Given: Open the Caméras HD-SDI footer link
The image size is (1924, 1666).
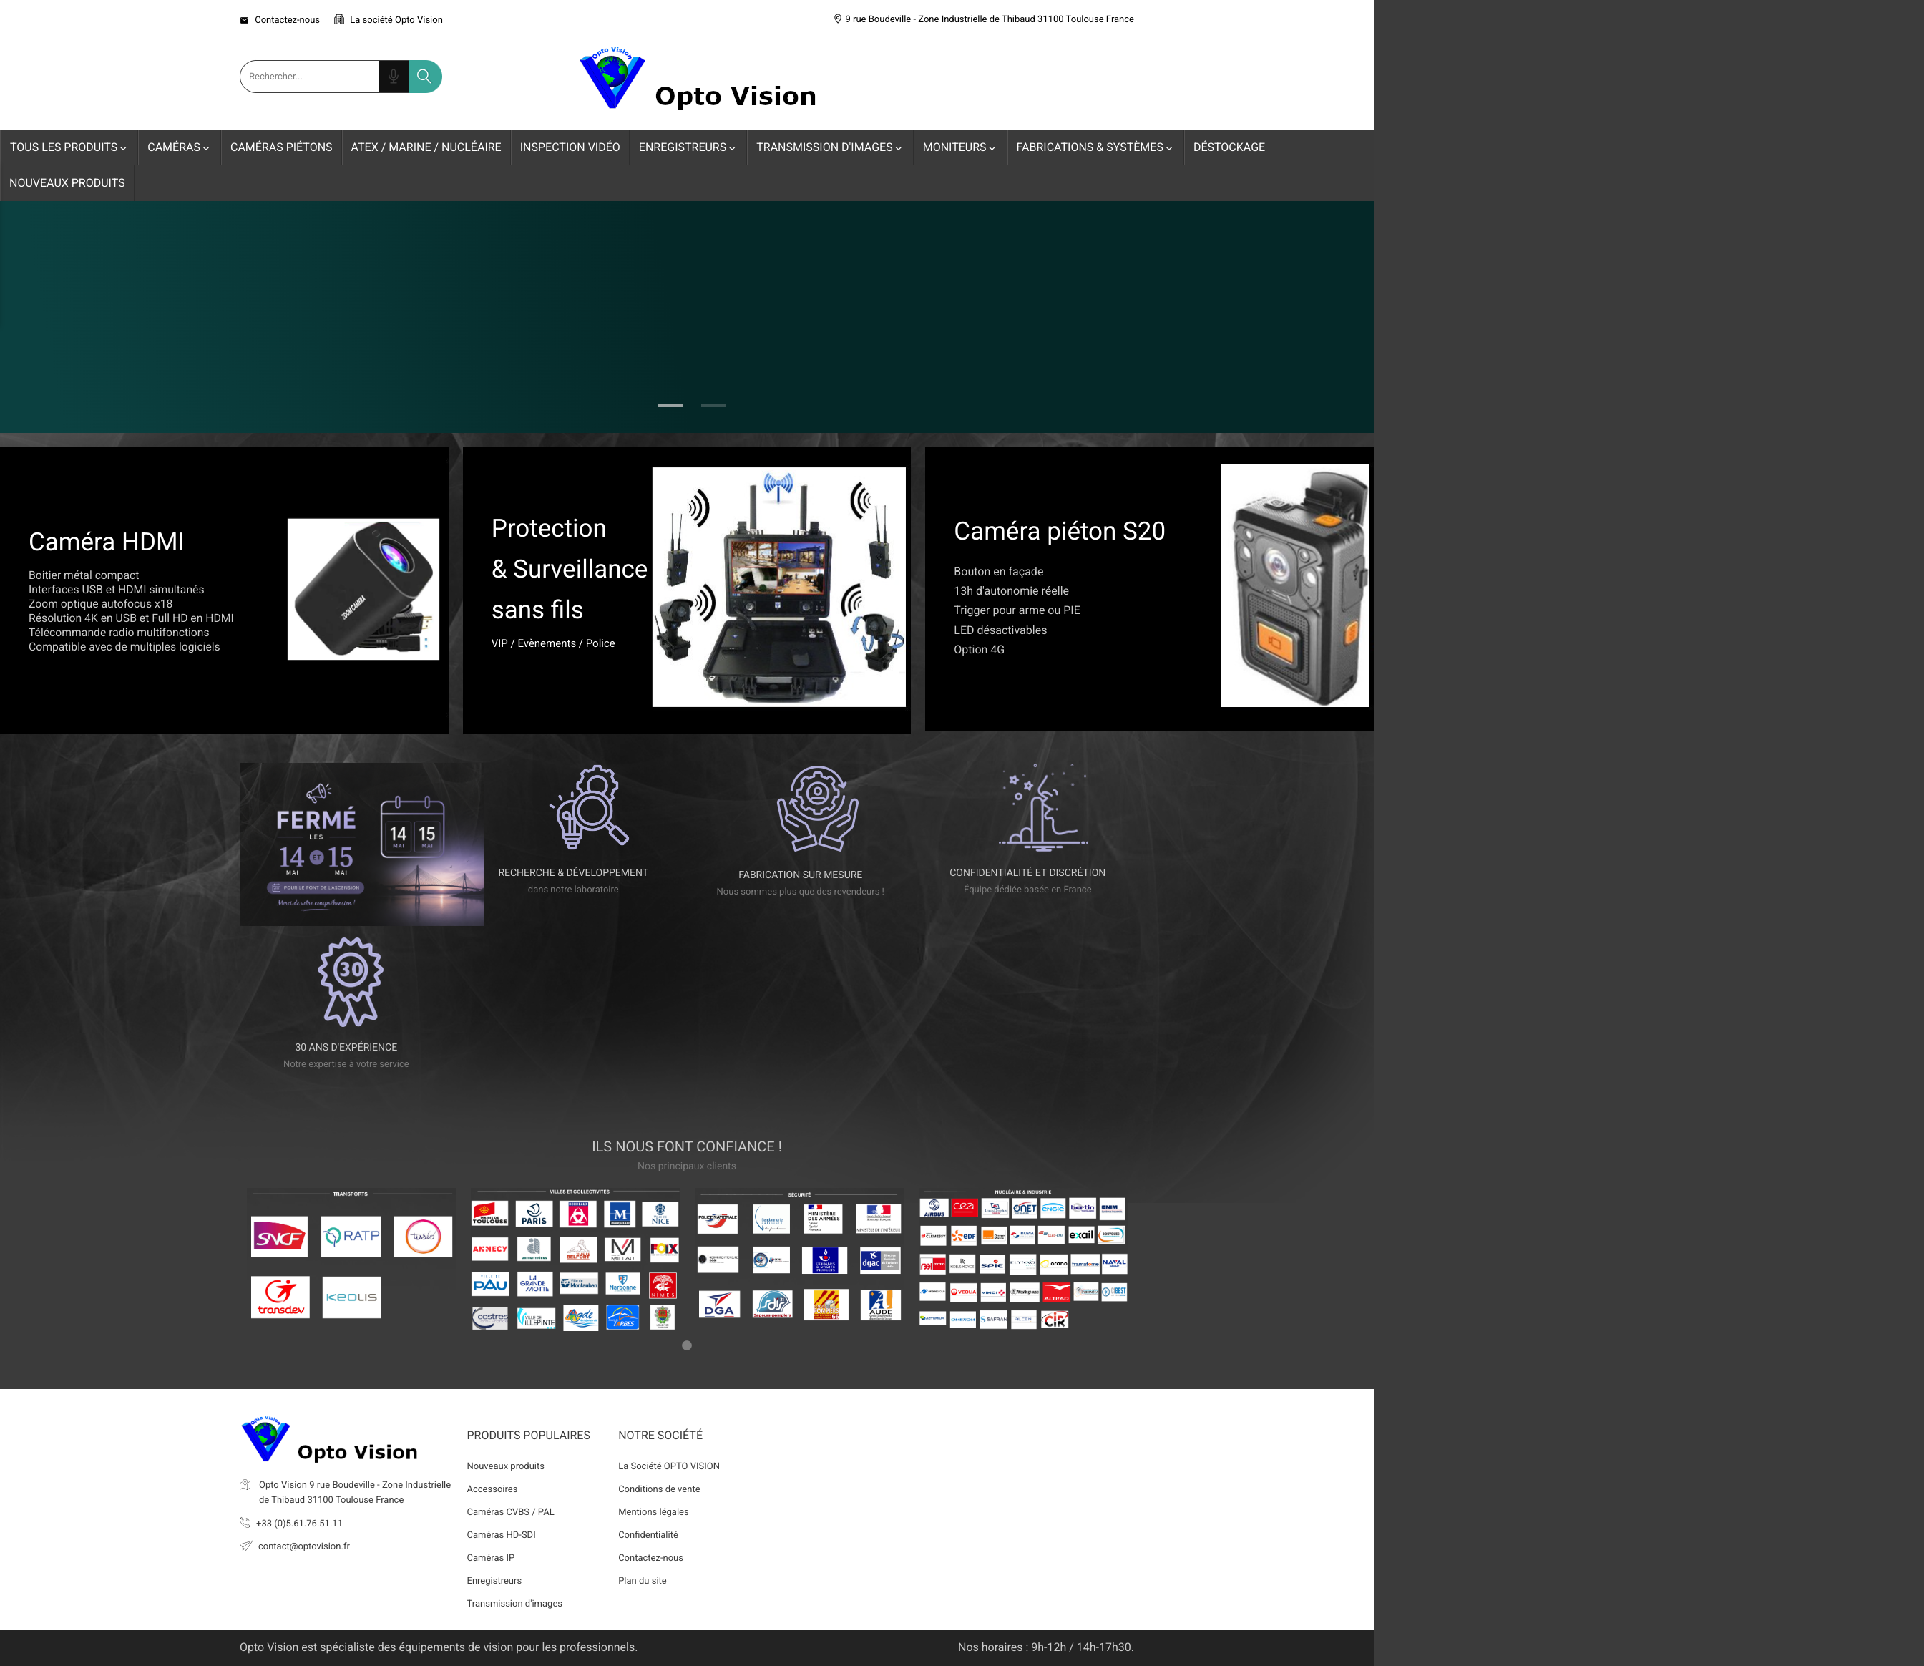Looking at the screenshot, I should 501,1535.
